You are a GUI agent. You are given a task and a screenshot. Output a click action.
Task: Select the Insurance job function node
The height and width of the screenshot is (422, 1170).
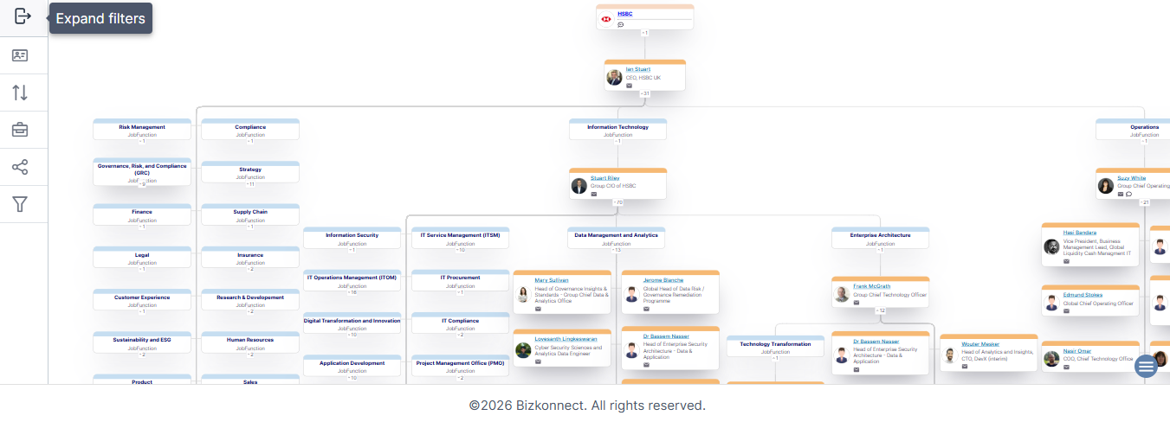click(250, 258)
